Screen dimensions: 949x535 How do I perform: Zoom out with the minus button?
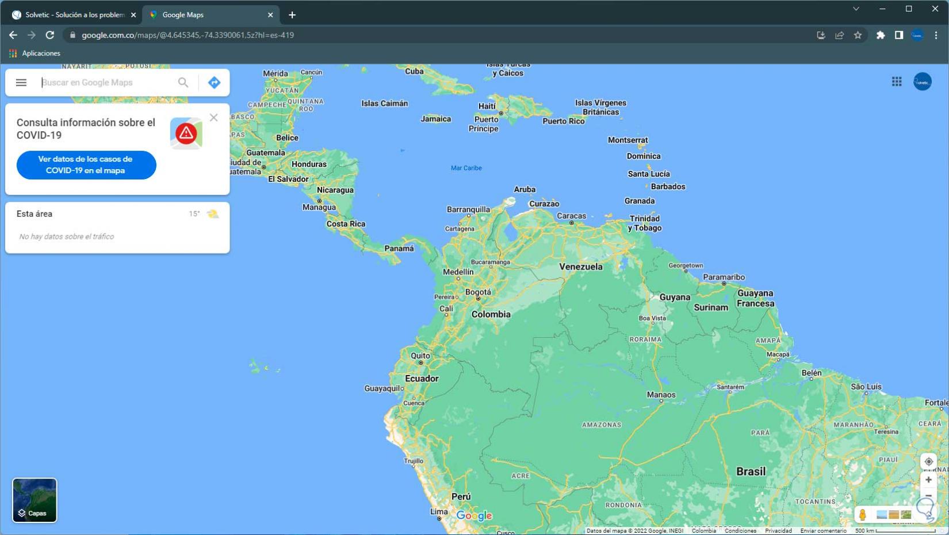[x=928, y=495]
